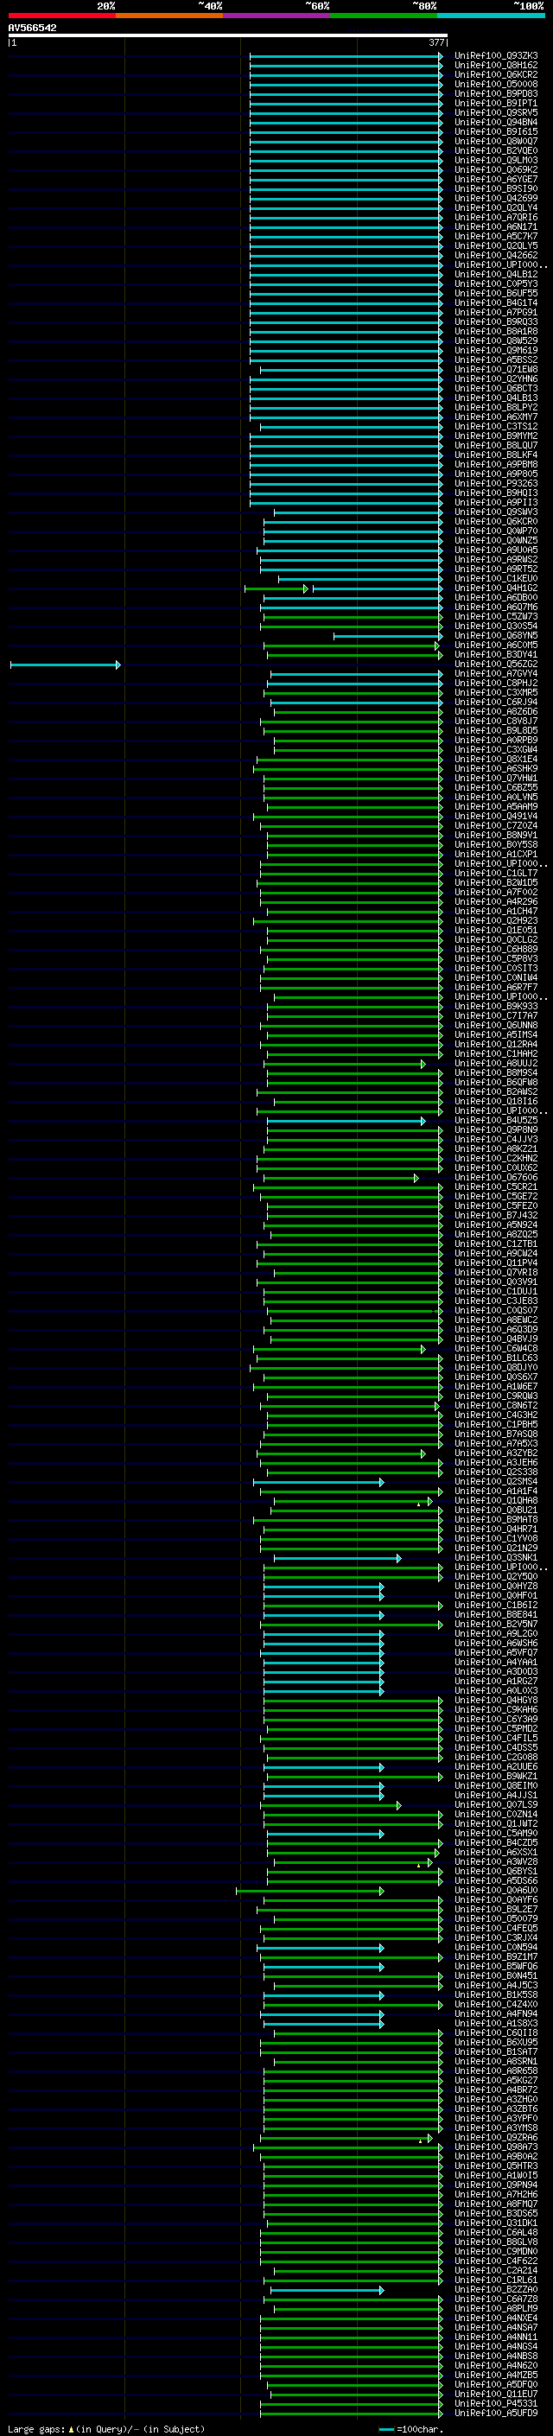This screenshot has width=553, height=2436.
Task: Open hit UniRef100_B9IPT1
Action: tap(496, 103)
